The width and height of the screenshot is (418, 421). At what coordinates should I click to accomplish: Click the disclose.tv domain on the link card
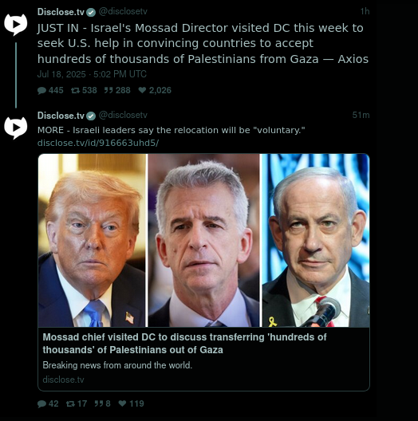63,380
